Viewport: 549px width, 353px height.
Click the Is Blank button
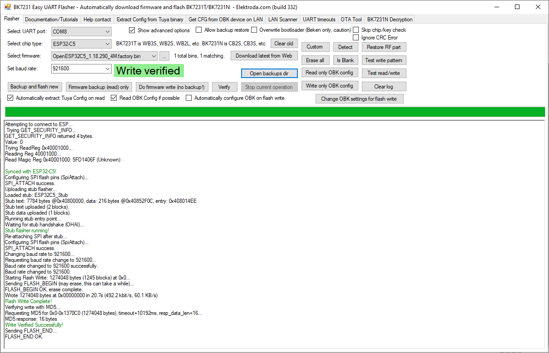[345, 60]
